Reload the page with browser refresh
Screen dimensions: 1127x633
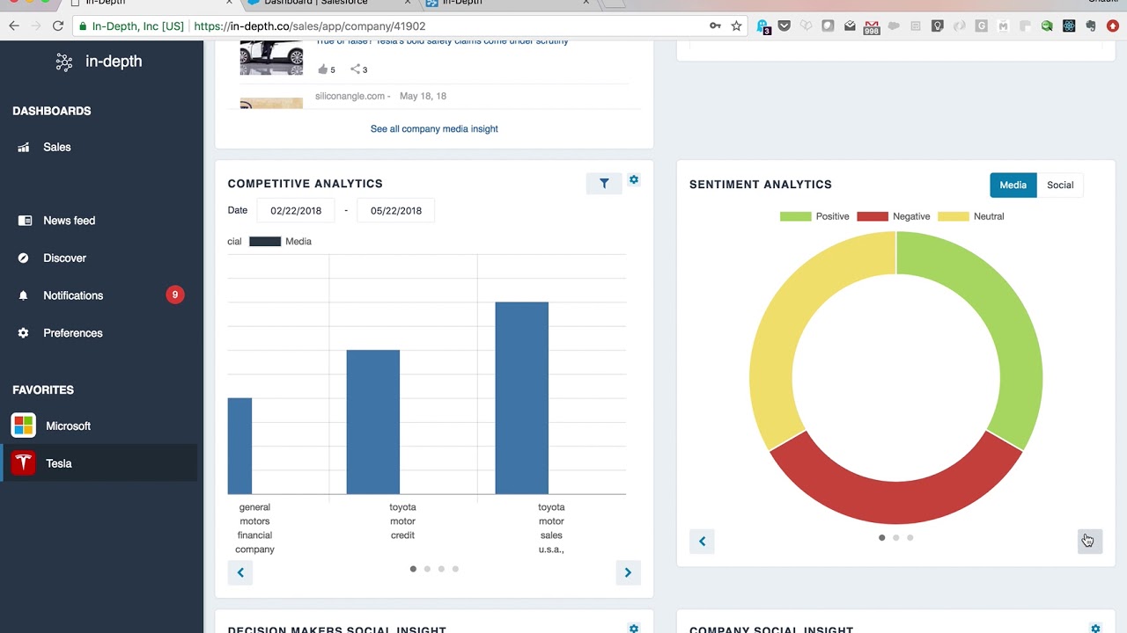(x=58, y=26)
